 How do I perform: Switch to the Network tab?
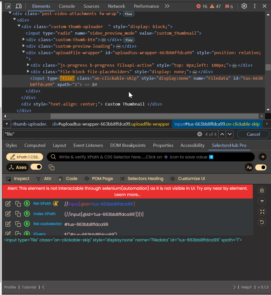(x=116, y=6)
